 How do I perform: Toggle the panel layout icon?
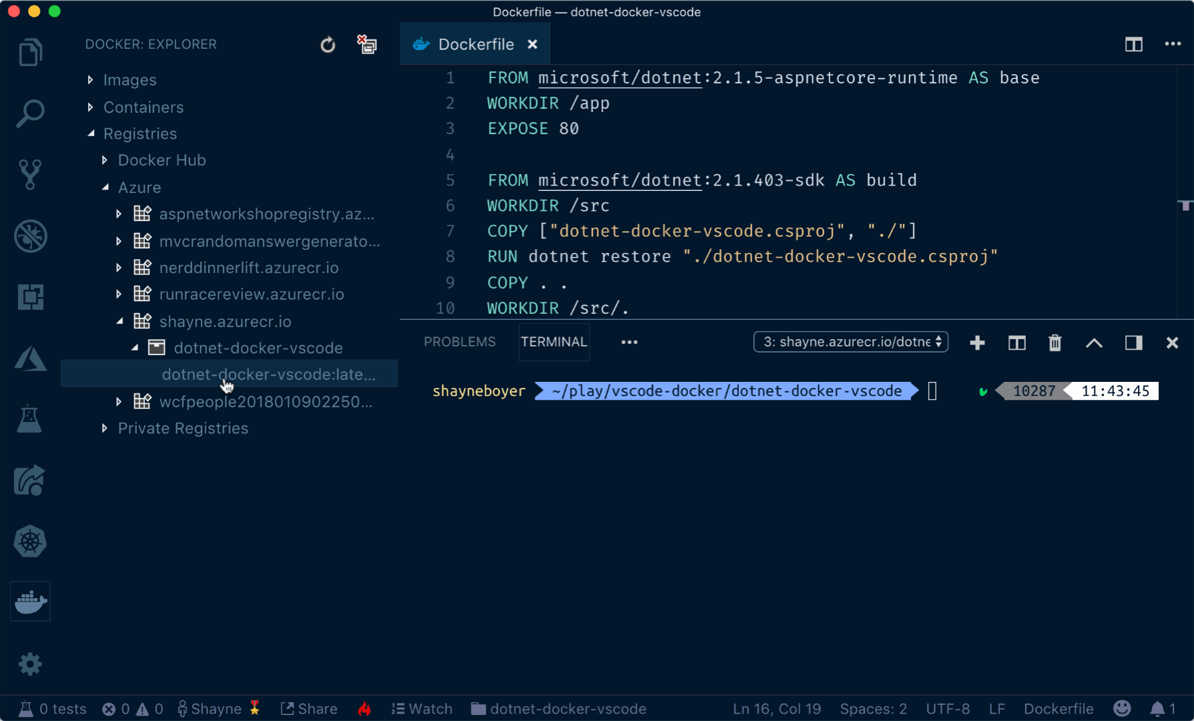[1133, 342]
